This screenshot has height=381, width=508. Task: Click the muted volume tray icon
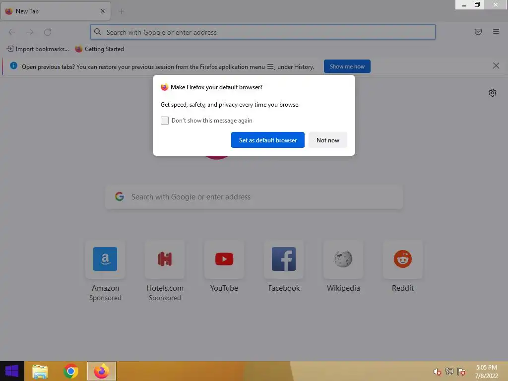click(437, 372)
